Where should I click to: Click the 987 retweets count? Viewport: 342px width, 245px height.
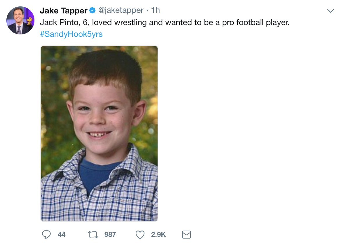pos(110,235)
